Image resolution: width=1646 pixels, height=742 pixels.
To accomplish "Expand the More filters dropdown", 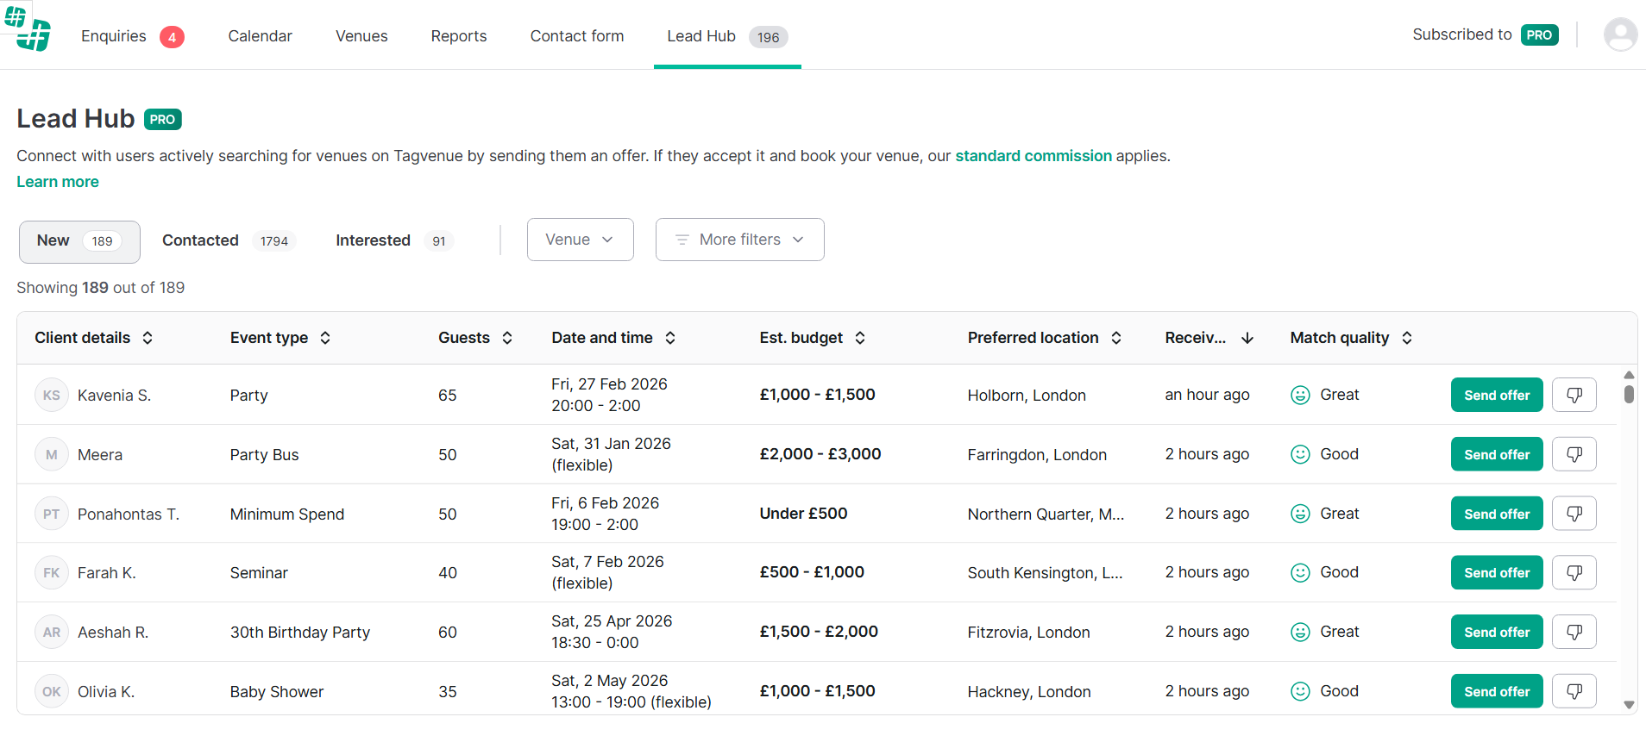I will (x=740, y=240).
